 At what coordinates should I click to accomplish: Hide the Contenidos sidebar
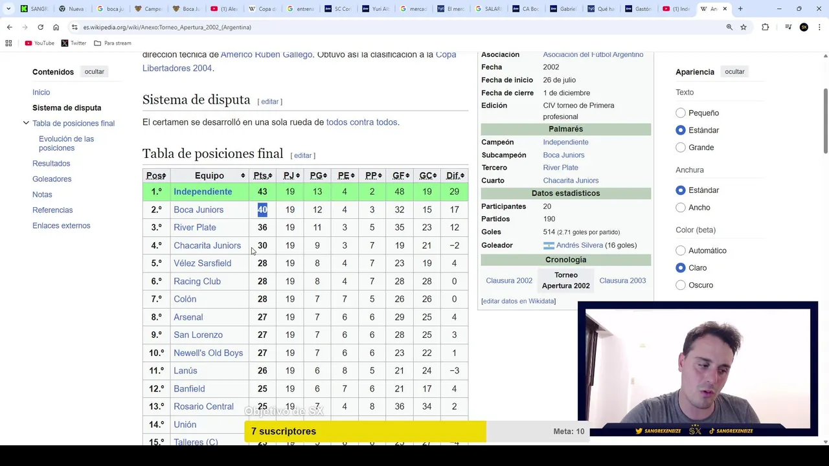94,72
